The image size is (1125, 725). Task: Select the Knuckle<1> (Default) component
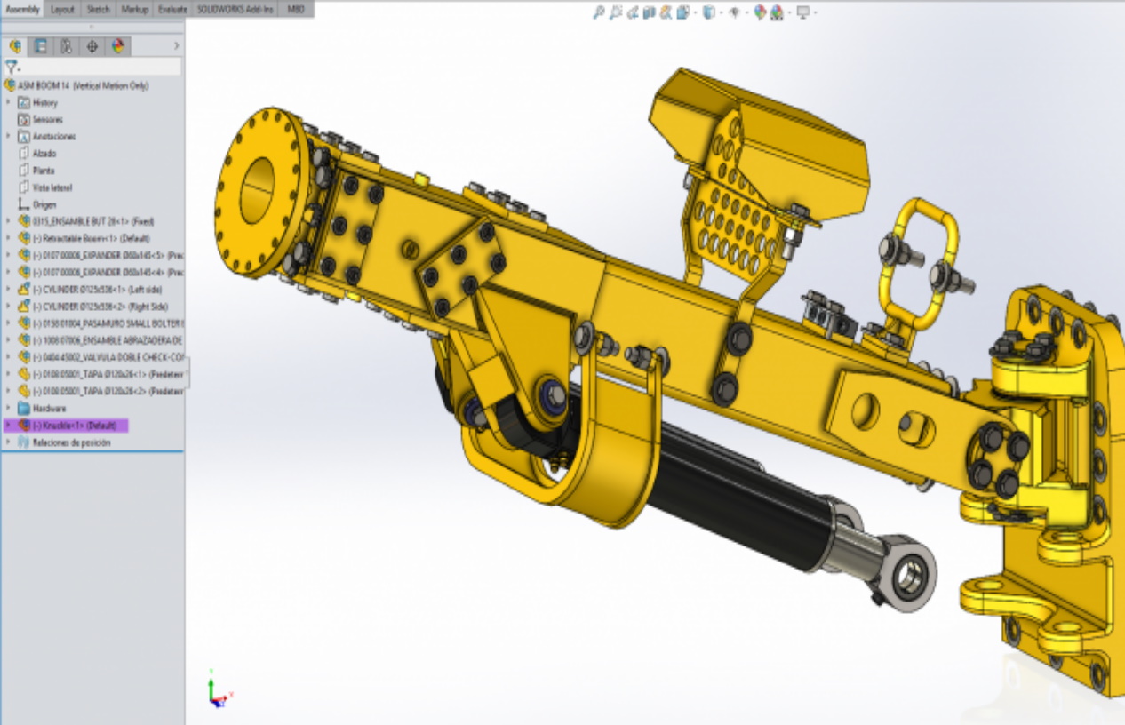pyautogui.click(x=74, y=426)
